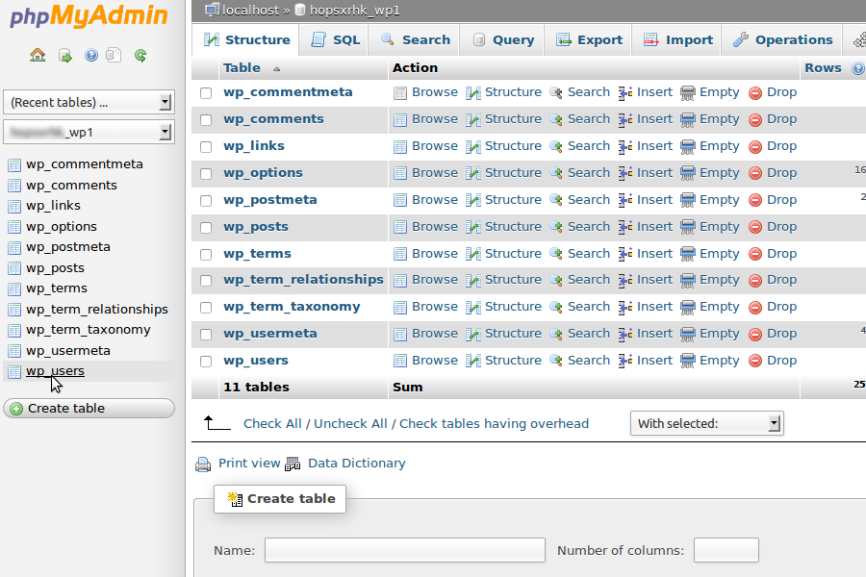
Task: Click Browse icon for wp_terms
Action: click(x=400, y=255)
